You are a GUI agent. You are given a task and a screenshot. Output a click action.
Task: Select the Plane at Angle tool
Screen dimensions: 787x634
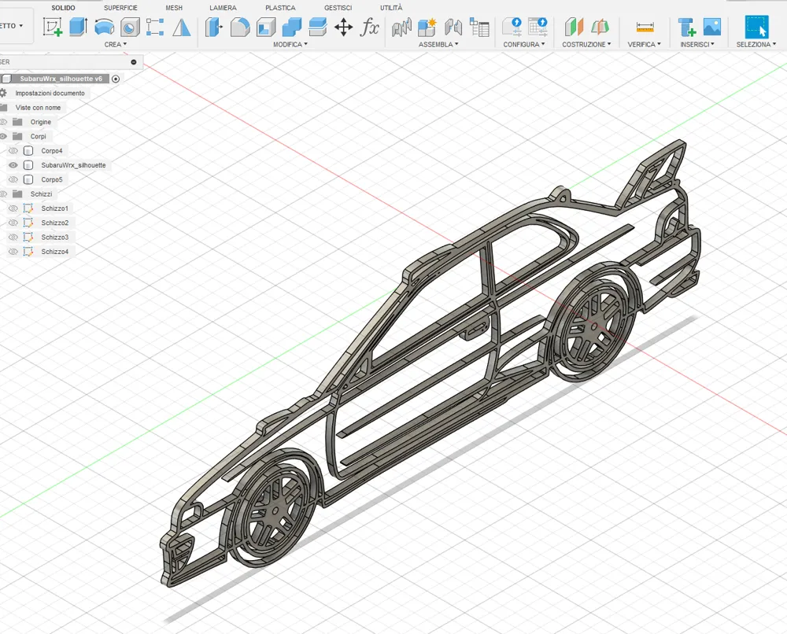coord(600,27)
